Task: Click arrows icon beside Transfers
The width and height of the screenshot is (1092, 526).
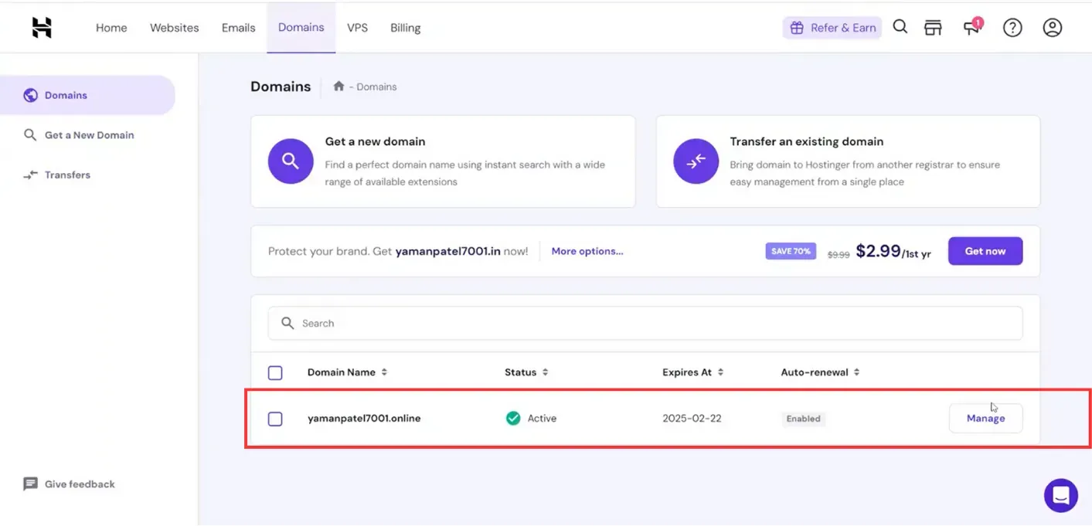Action: point(30,175)
